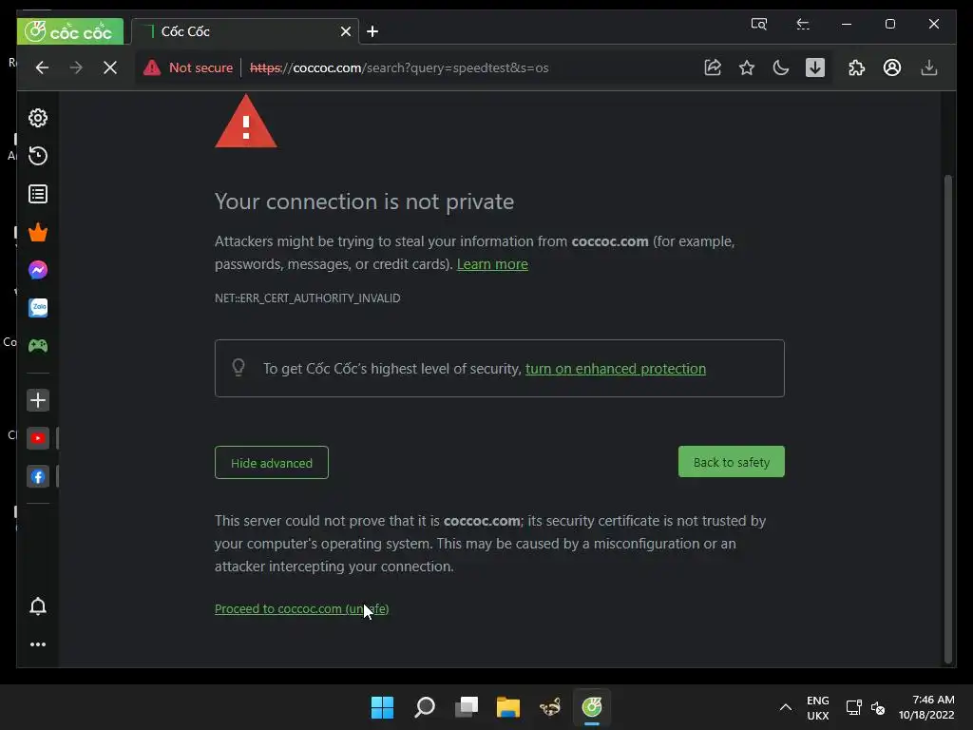Close the Cốc Cốc tab
Screen dimensions: 973x730
(346, 31)
